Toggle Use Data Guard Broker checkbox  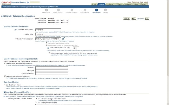point(5,85)
